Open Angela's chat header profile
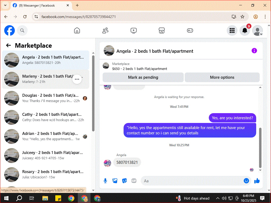 pyautogui.click(x=149, y=51)
